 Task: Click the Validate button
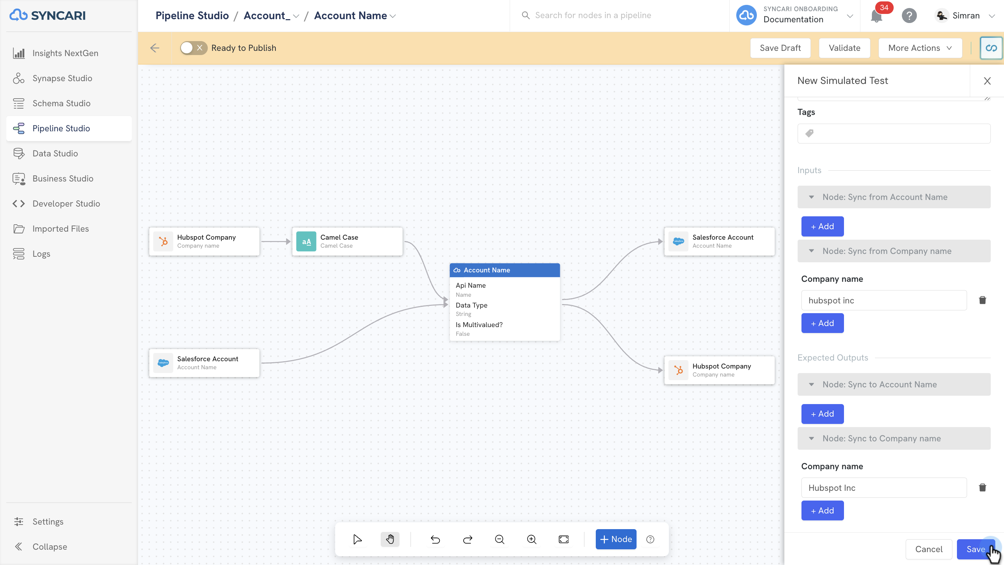click(x=844, y=48)
